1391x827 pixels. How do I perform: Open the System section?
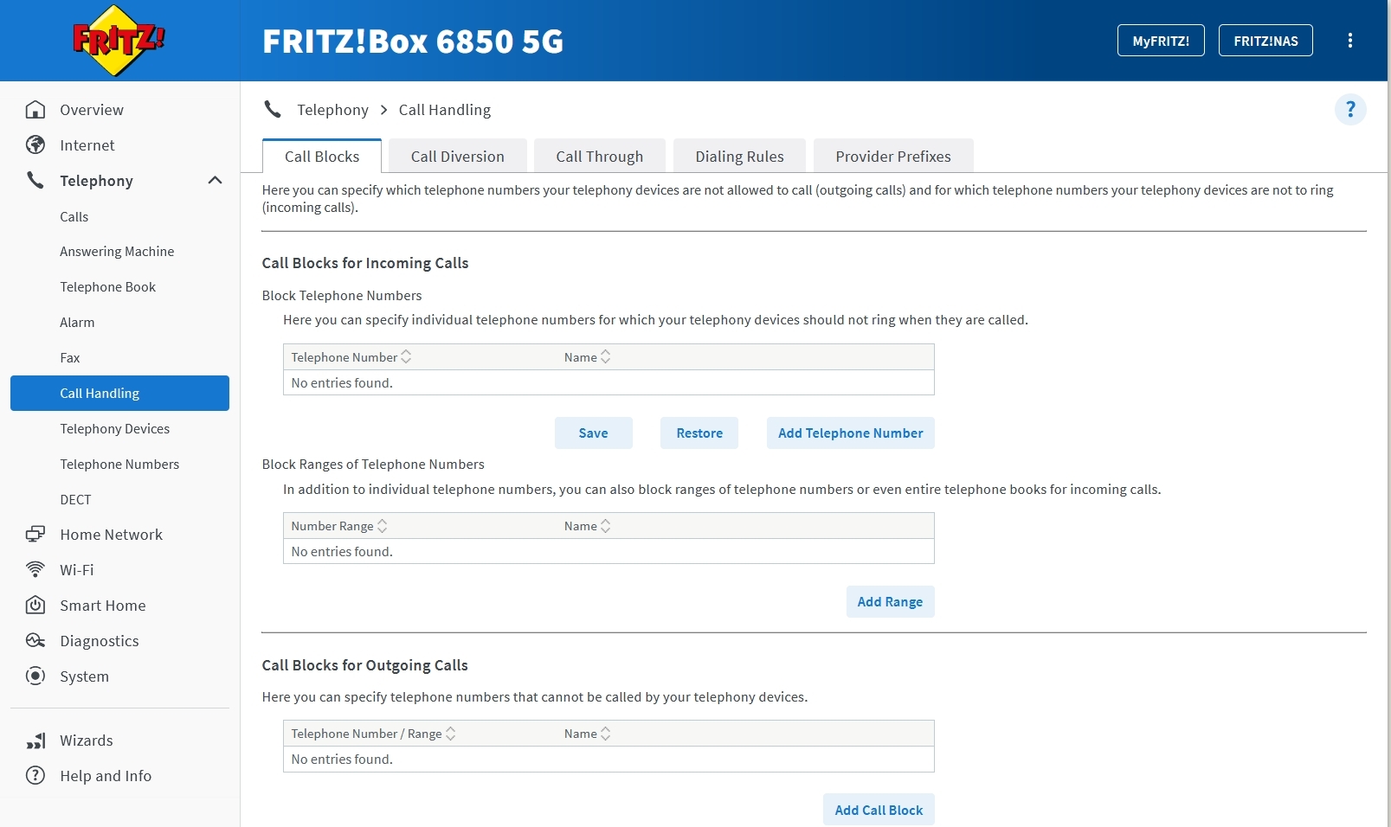coord(85,676)
